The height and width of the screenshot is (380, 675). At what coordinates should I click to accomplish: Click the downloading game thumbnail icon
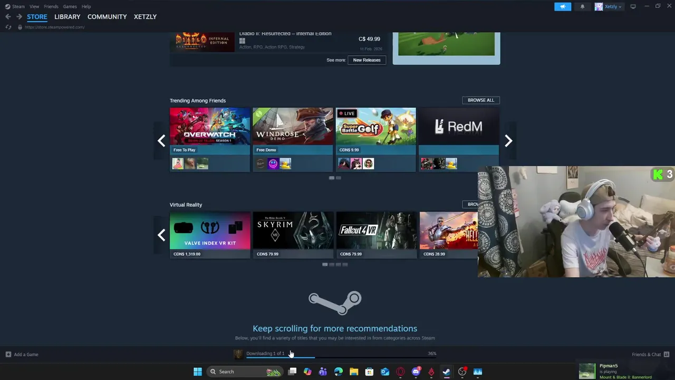pos(238,354)
